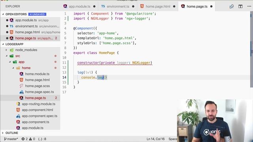Expand the Outline section
The image size is (253, 142).
click(x=3, y=133)
